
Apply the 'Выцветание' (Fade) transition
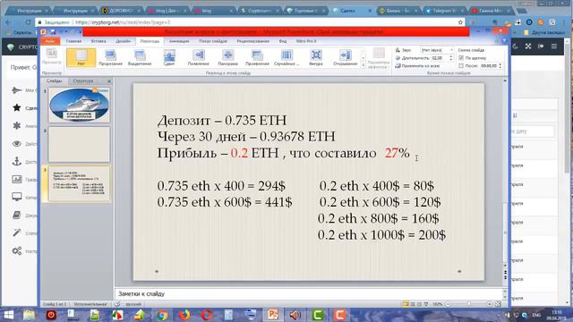(140, 57)
